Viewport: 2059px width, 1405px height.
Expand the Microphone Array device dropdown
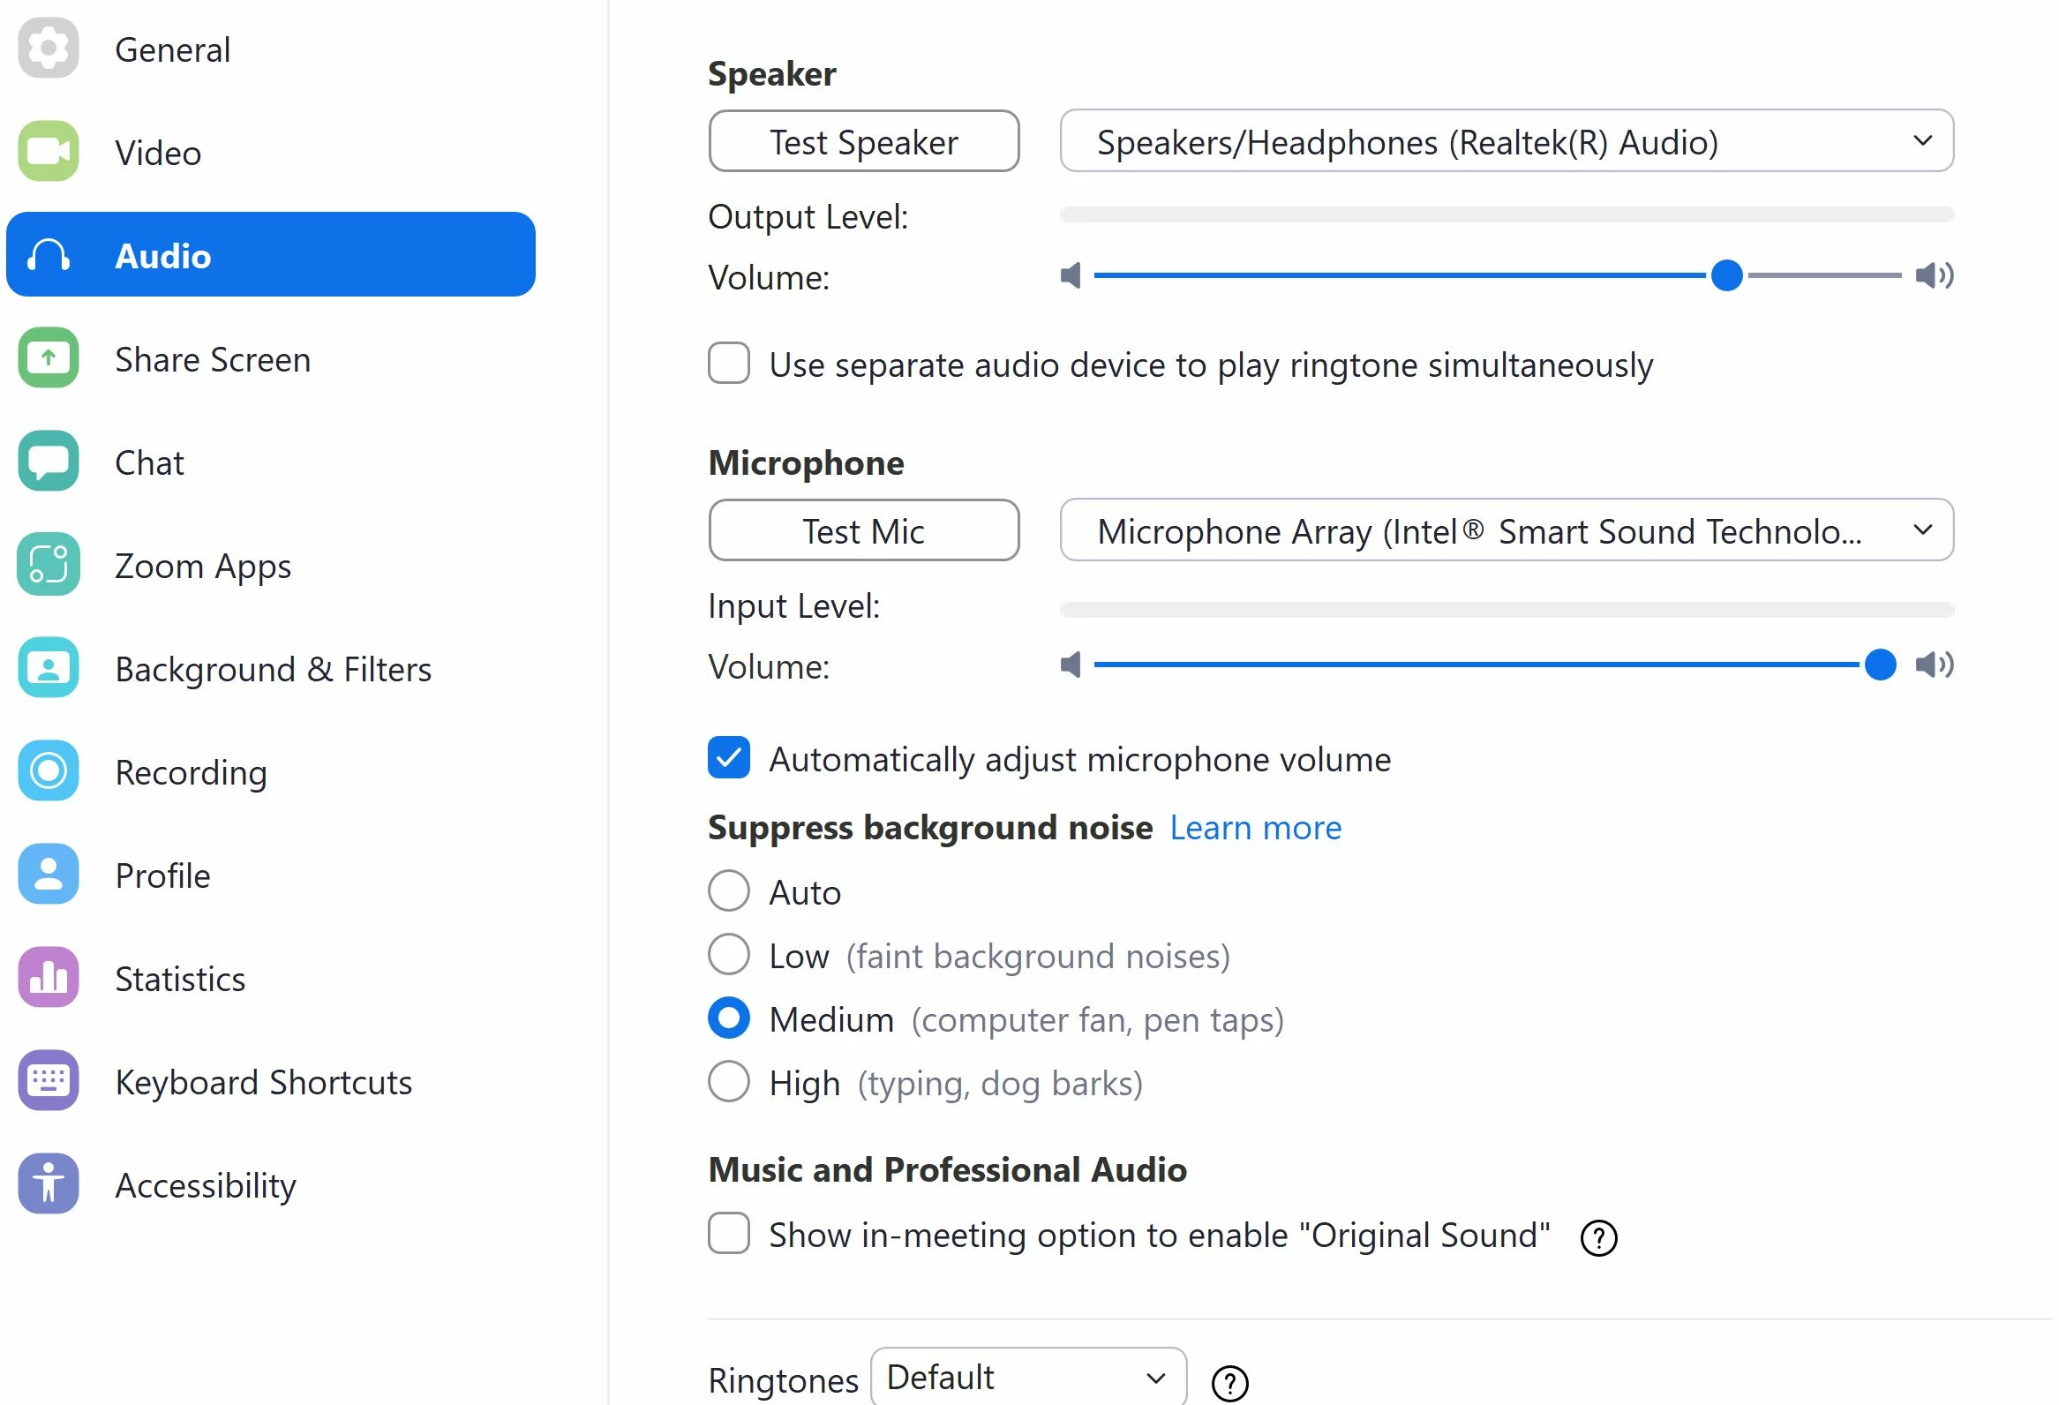click(1507, 530)
